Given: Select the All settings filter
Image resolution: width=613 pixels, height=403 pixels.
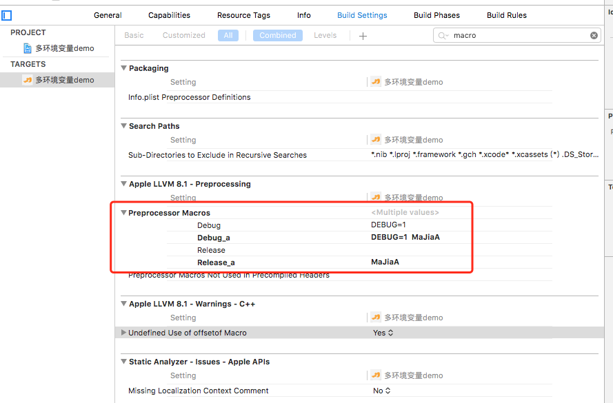Looking at the screenshot, I should 228,36.
